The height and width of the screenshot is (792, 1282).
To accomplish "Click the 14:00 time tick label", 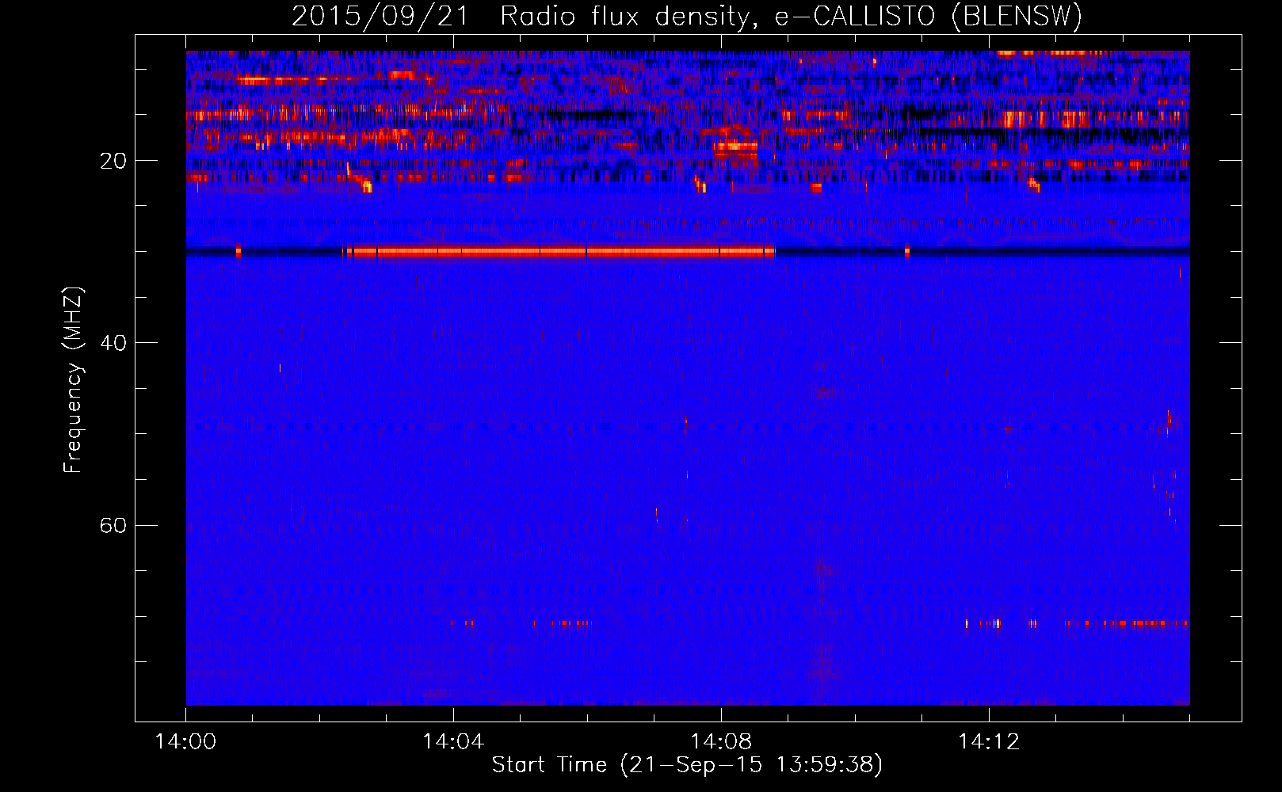I will pyautogui.click(x=185, y=742).
